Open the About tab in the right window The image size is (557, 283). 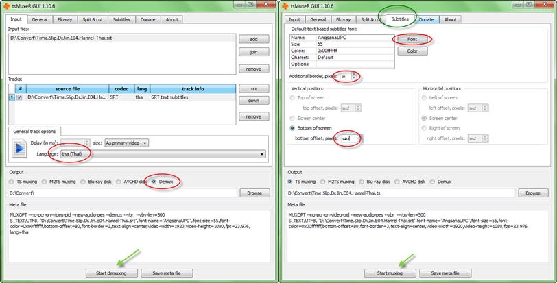click(x=451, y=19)
